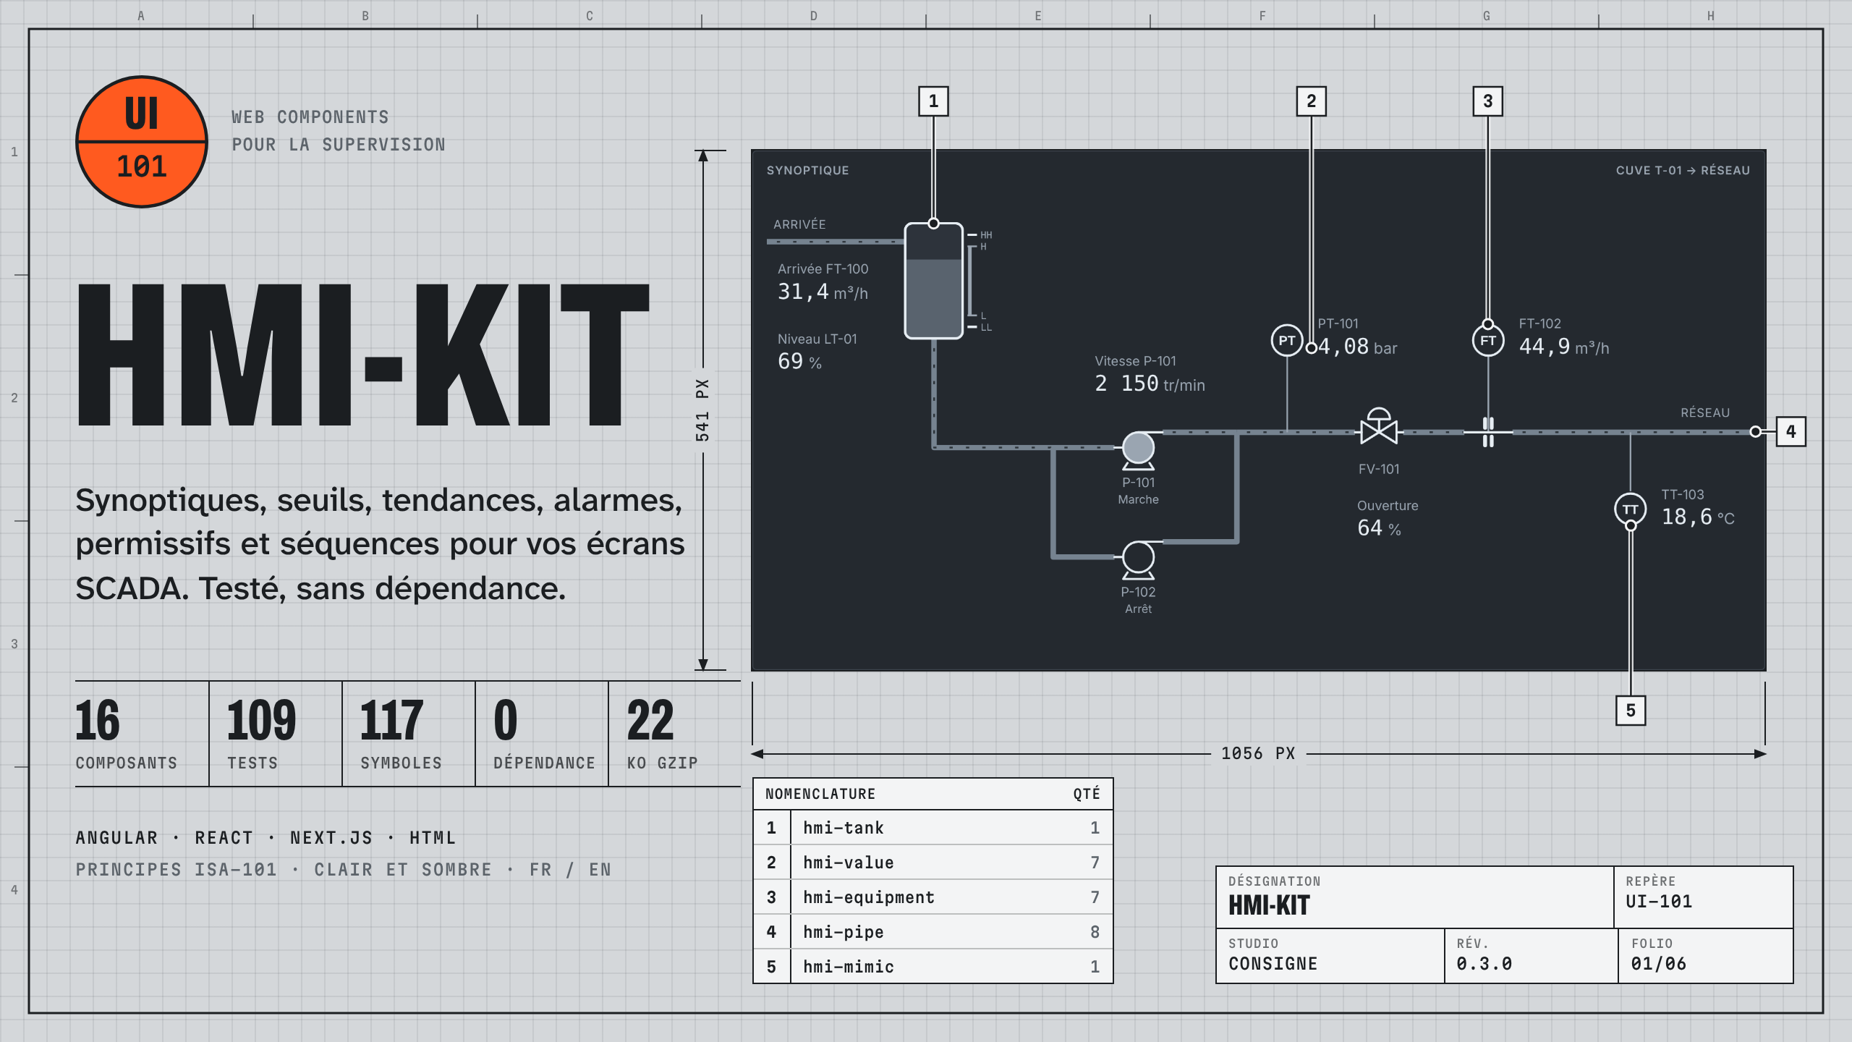The width and height of the screenshot is (1852, 1042).
Task: Click the hmi-mimic nomenclature row
Action: click(933, 967)
